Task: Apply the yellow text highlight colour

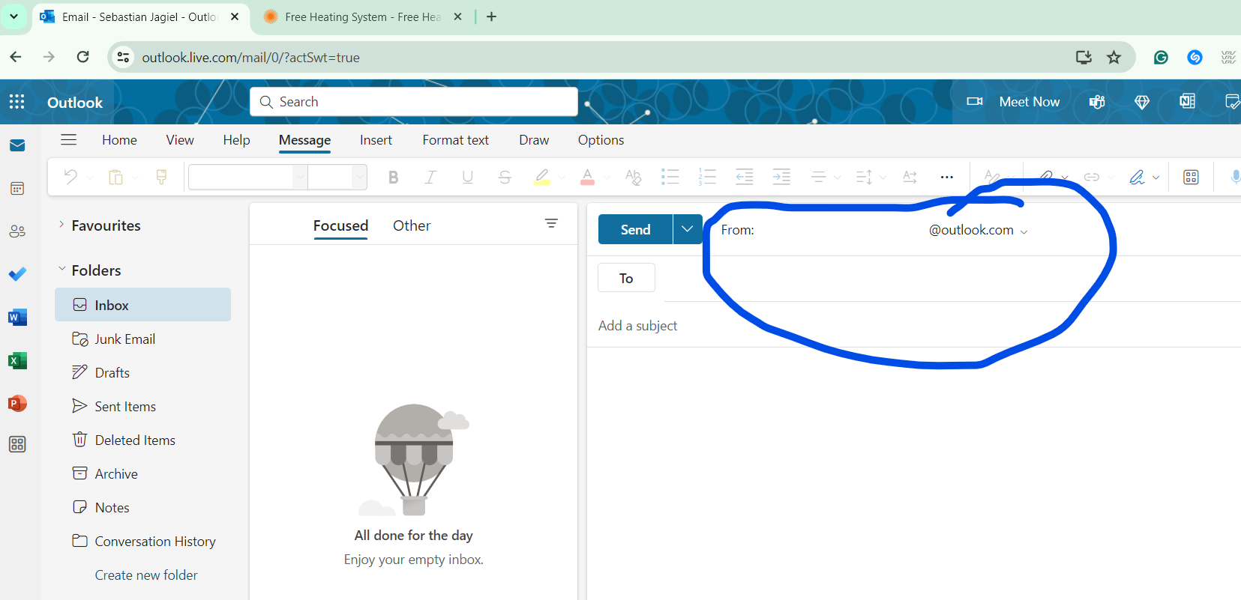Action: coord(541,178)
